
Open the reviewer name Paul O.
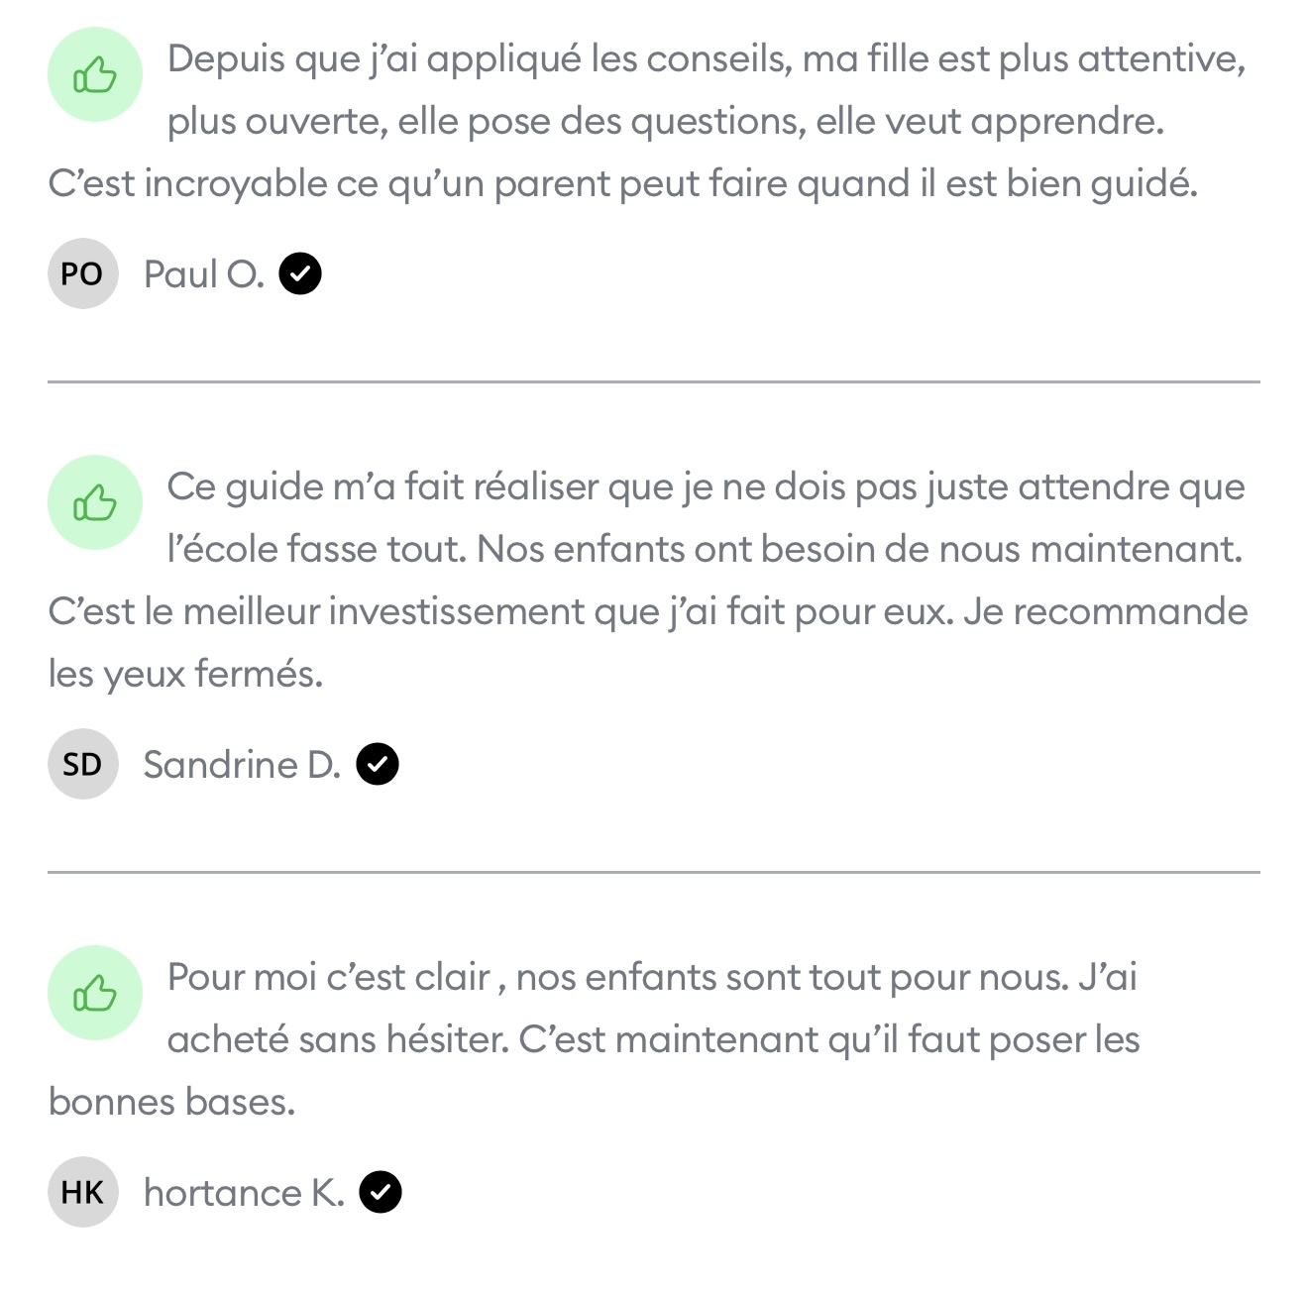(204, 273)
